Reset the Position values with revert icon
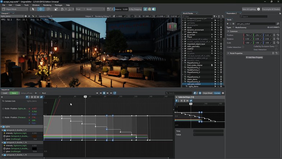Screen dimensions: 282x159 tap(278, 35)
